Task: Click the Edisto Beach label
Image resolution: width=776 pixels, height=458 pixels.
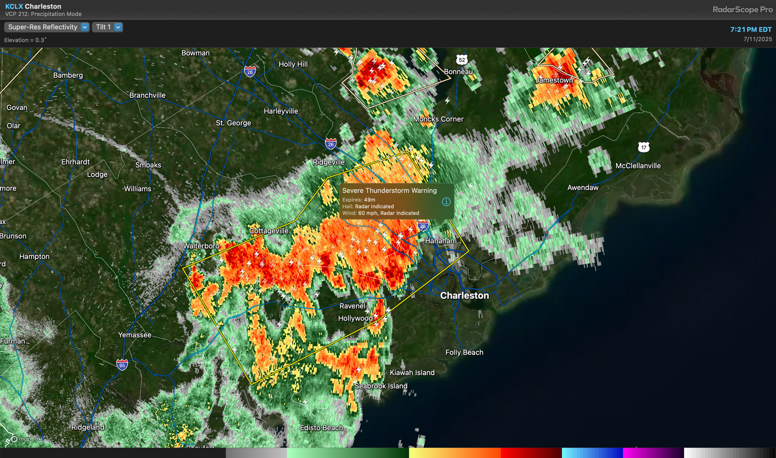Action: point(321,428)
